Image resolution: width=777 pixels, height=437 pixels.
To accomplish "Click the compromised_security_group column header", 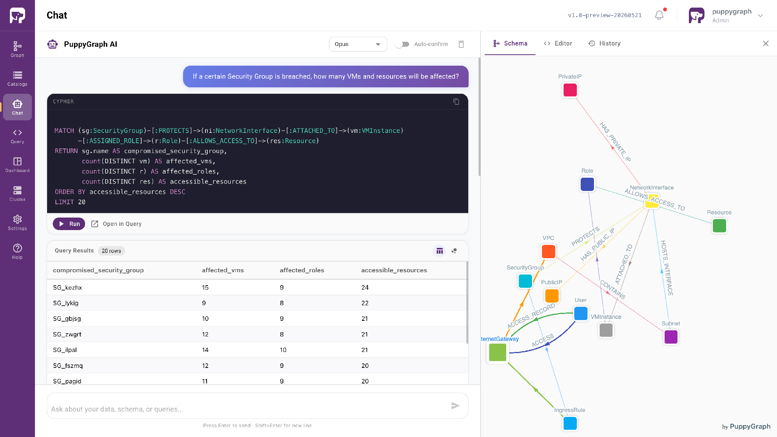I will (98, 270).
